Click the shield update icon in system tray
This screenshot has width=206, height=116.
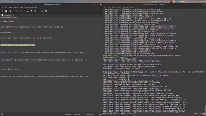pos(174,1)
